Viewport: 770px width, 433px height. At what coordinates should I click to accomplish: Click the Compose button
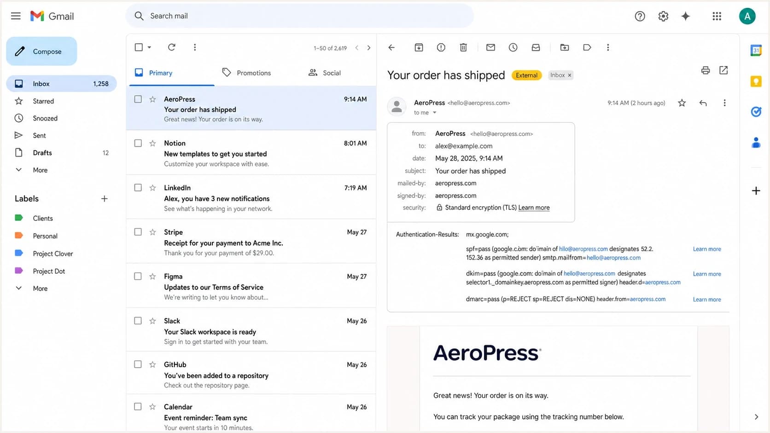tap(41, 51)
